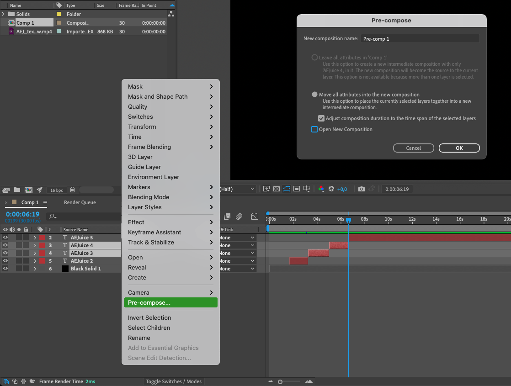Switch to the Render Queue tab
The image size is (511, 386).
coord(80,202)
